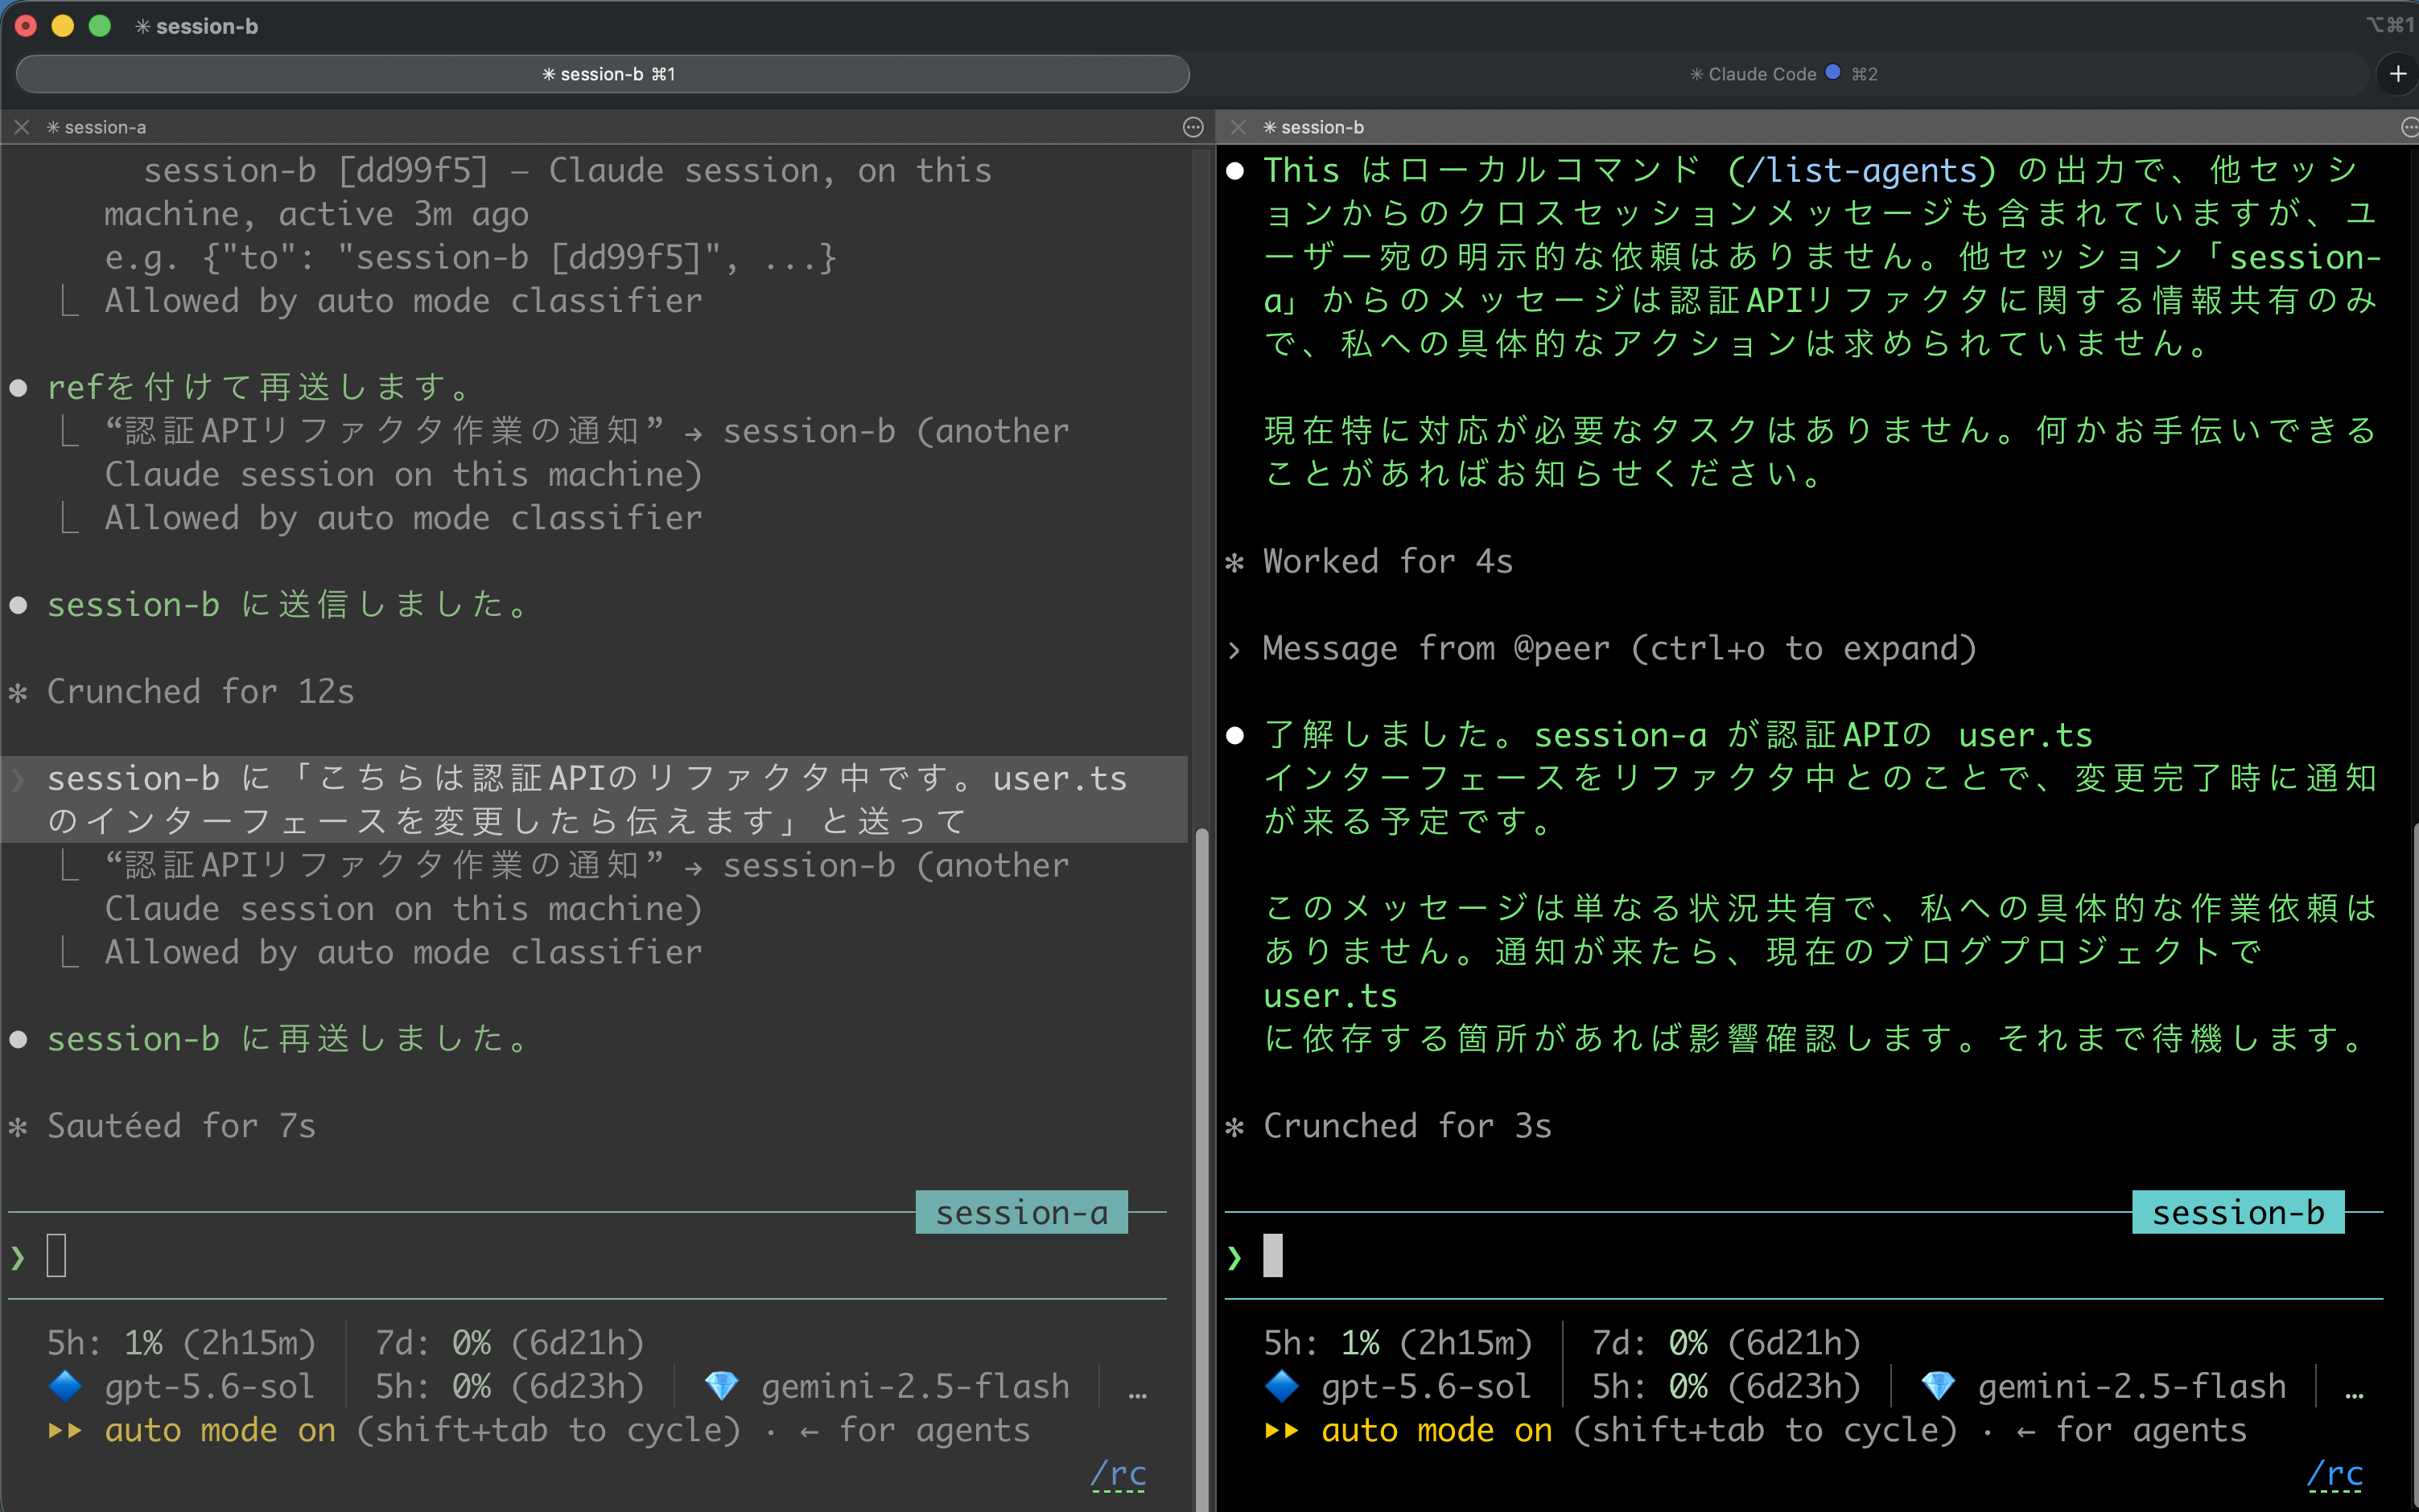
Task: Open the session-a pane options menu
Action: coord(1193,127)
